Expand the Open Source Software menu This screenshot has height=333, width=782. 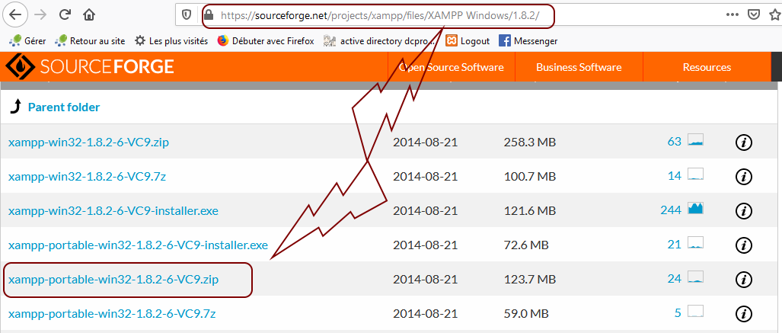(x=452, y=67)
